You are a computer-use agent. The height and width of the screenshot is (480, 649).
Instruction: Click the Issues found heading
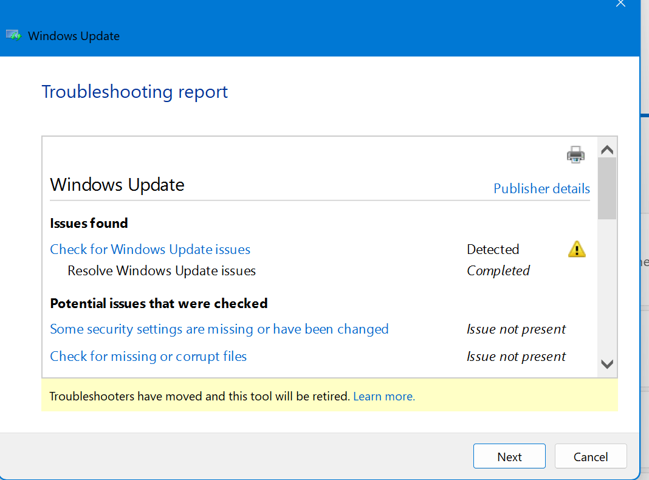(x=89, y=224)
